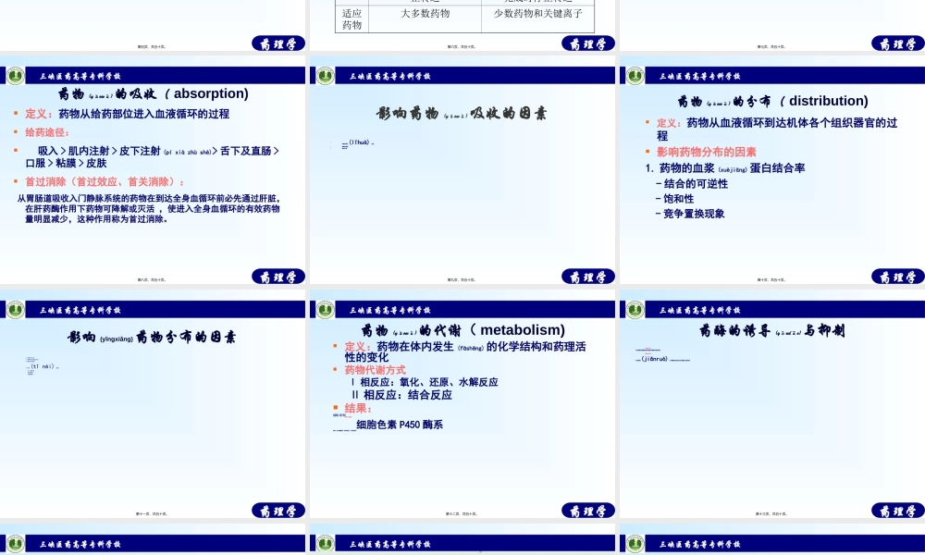Click the school logo on the metabolism slide
Screen dimensions: 925x555
point(325,310)
